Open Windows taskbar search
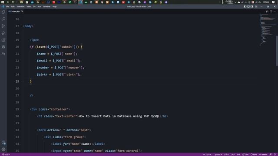Viewport: 278px width, 156px height. (8, 2)
